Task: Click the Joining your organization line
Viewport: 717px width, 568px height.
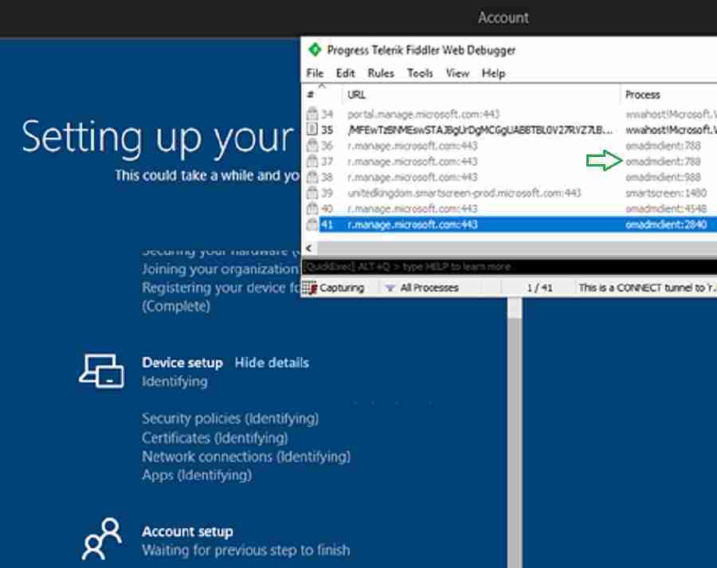Action: (220, 269)
